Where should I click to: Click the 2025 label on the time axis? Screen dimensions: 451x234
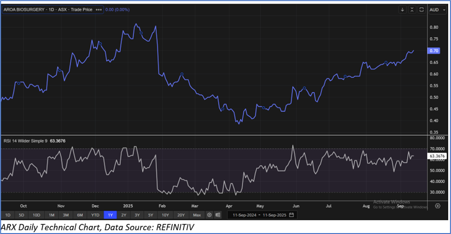point(128,206)
